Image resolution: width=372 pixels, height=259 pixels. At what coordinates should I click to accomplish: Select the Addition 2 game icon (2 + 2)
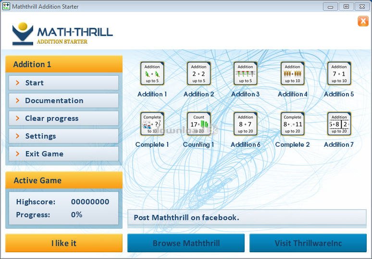[199, 73]
